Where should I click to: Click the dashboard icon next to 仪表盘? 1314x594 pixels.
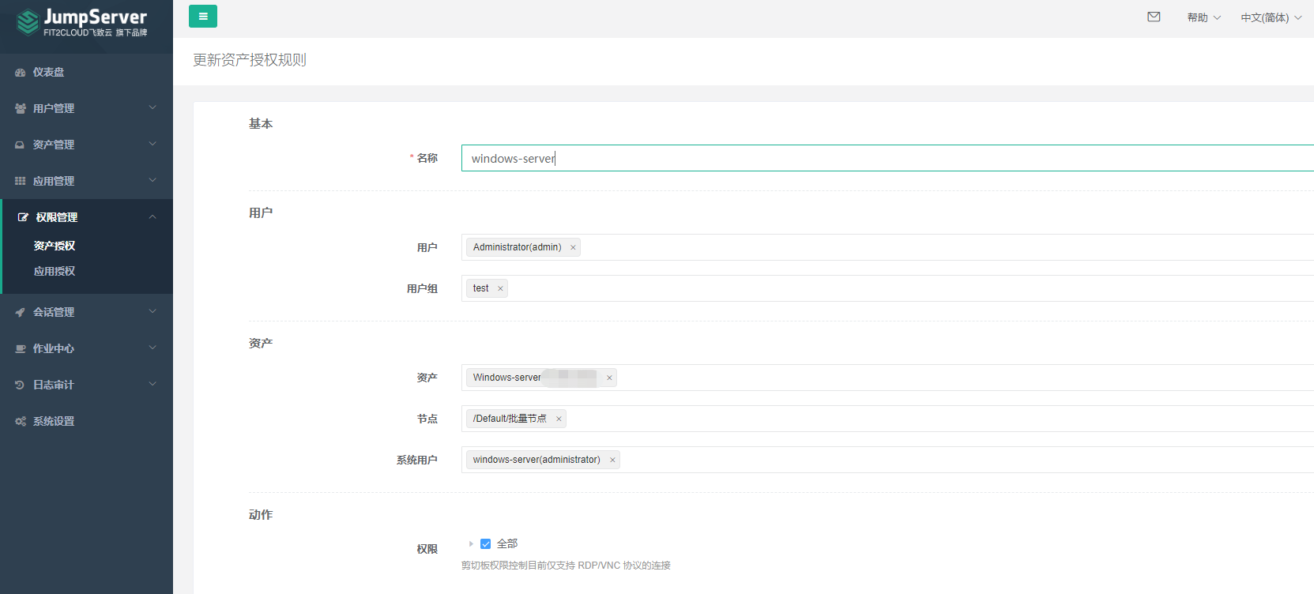[20, 72]
